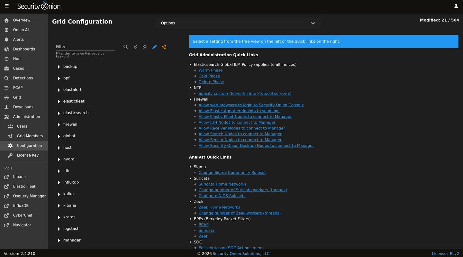Open the Change Sigma Community Ruleset link
Viewport: 463px width, 257px height.
232,173
